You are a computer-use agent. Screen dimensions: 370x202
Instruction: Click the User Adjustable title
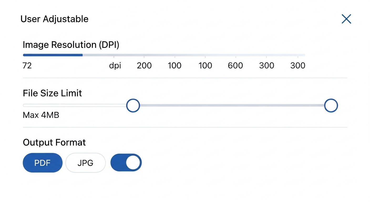click(54, 19)
